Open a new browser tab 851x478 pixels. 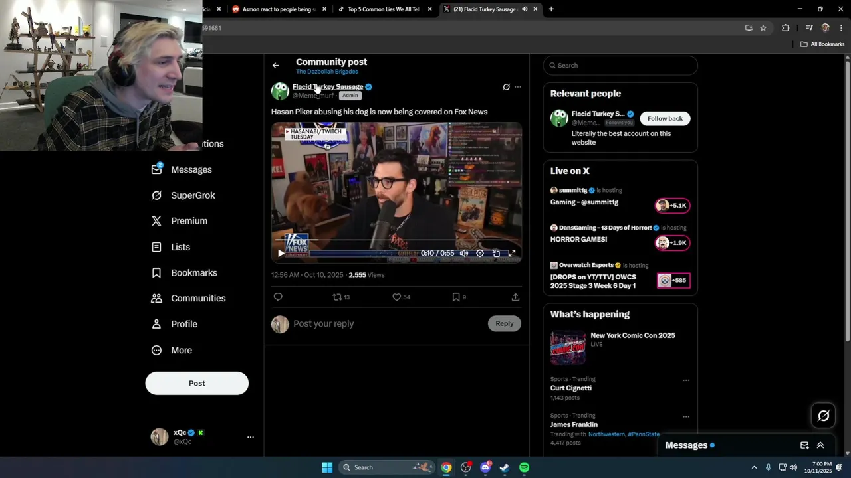coord(551,9)
